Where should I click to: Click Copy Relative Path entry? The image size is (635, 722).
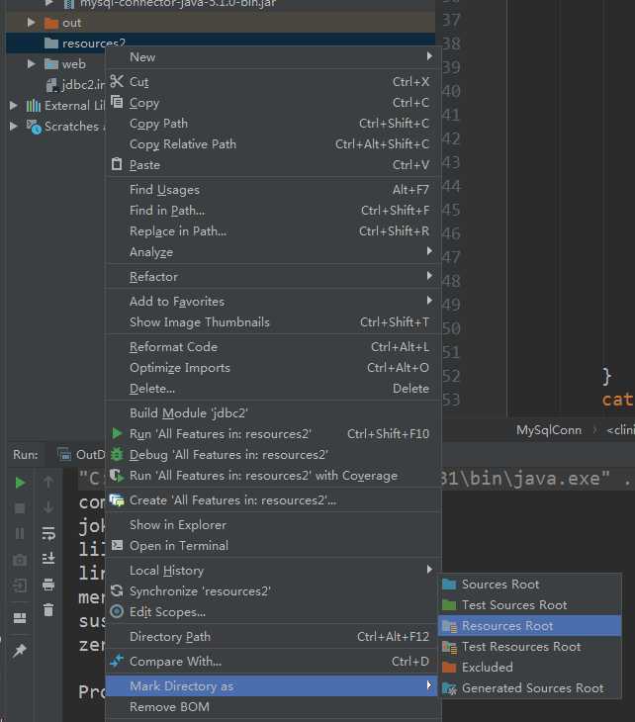(x=272, y=144)
